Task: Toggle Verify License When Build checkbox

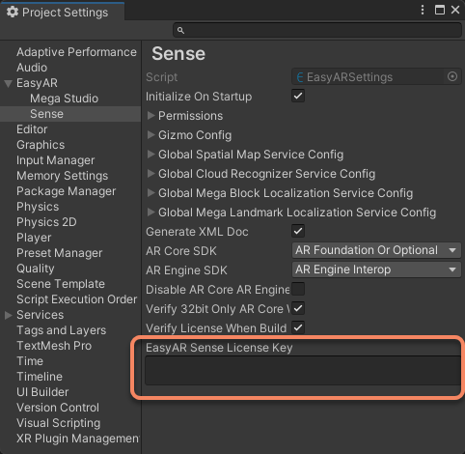Action: (x=298, y=327)
